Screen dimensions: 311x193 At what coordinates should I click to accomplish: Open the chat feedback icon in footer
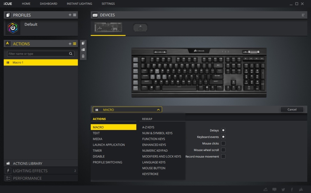pos(274,190)
